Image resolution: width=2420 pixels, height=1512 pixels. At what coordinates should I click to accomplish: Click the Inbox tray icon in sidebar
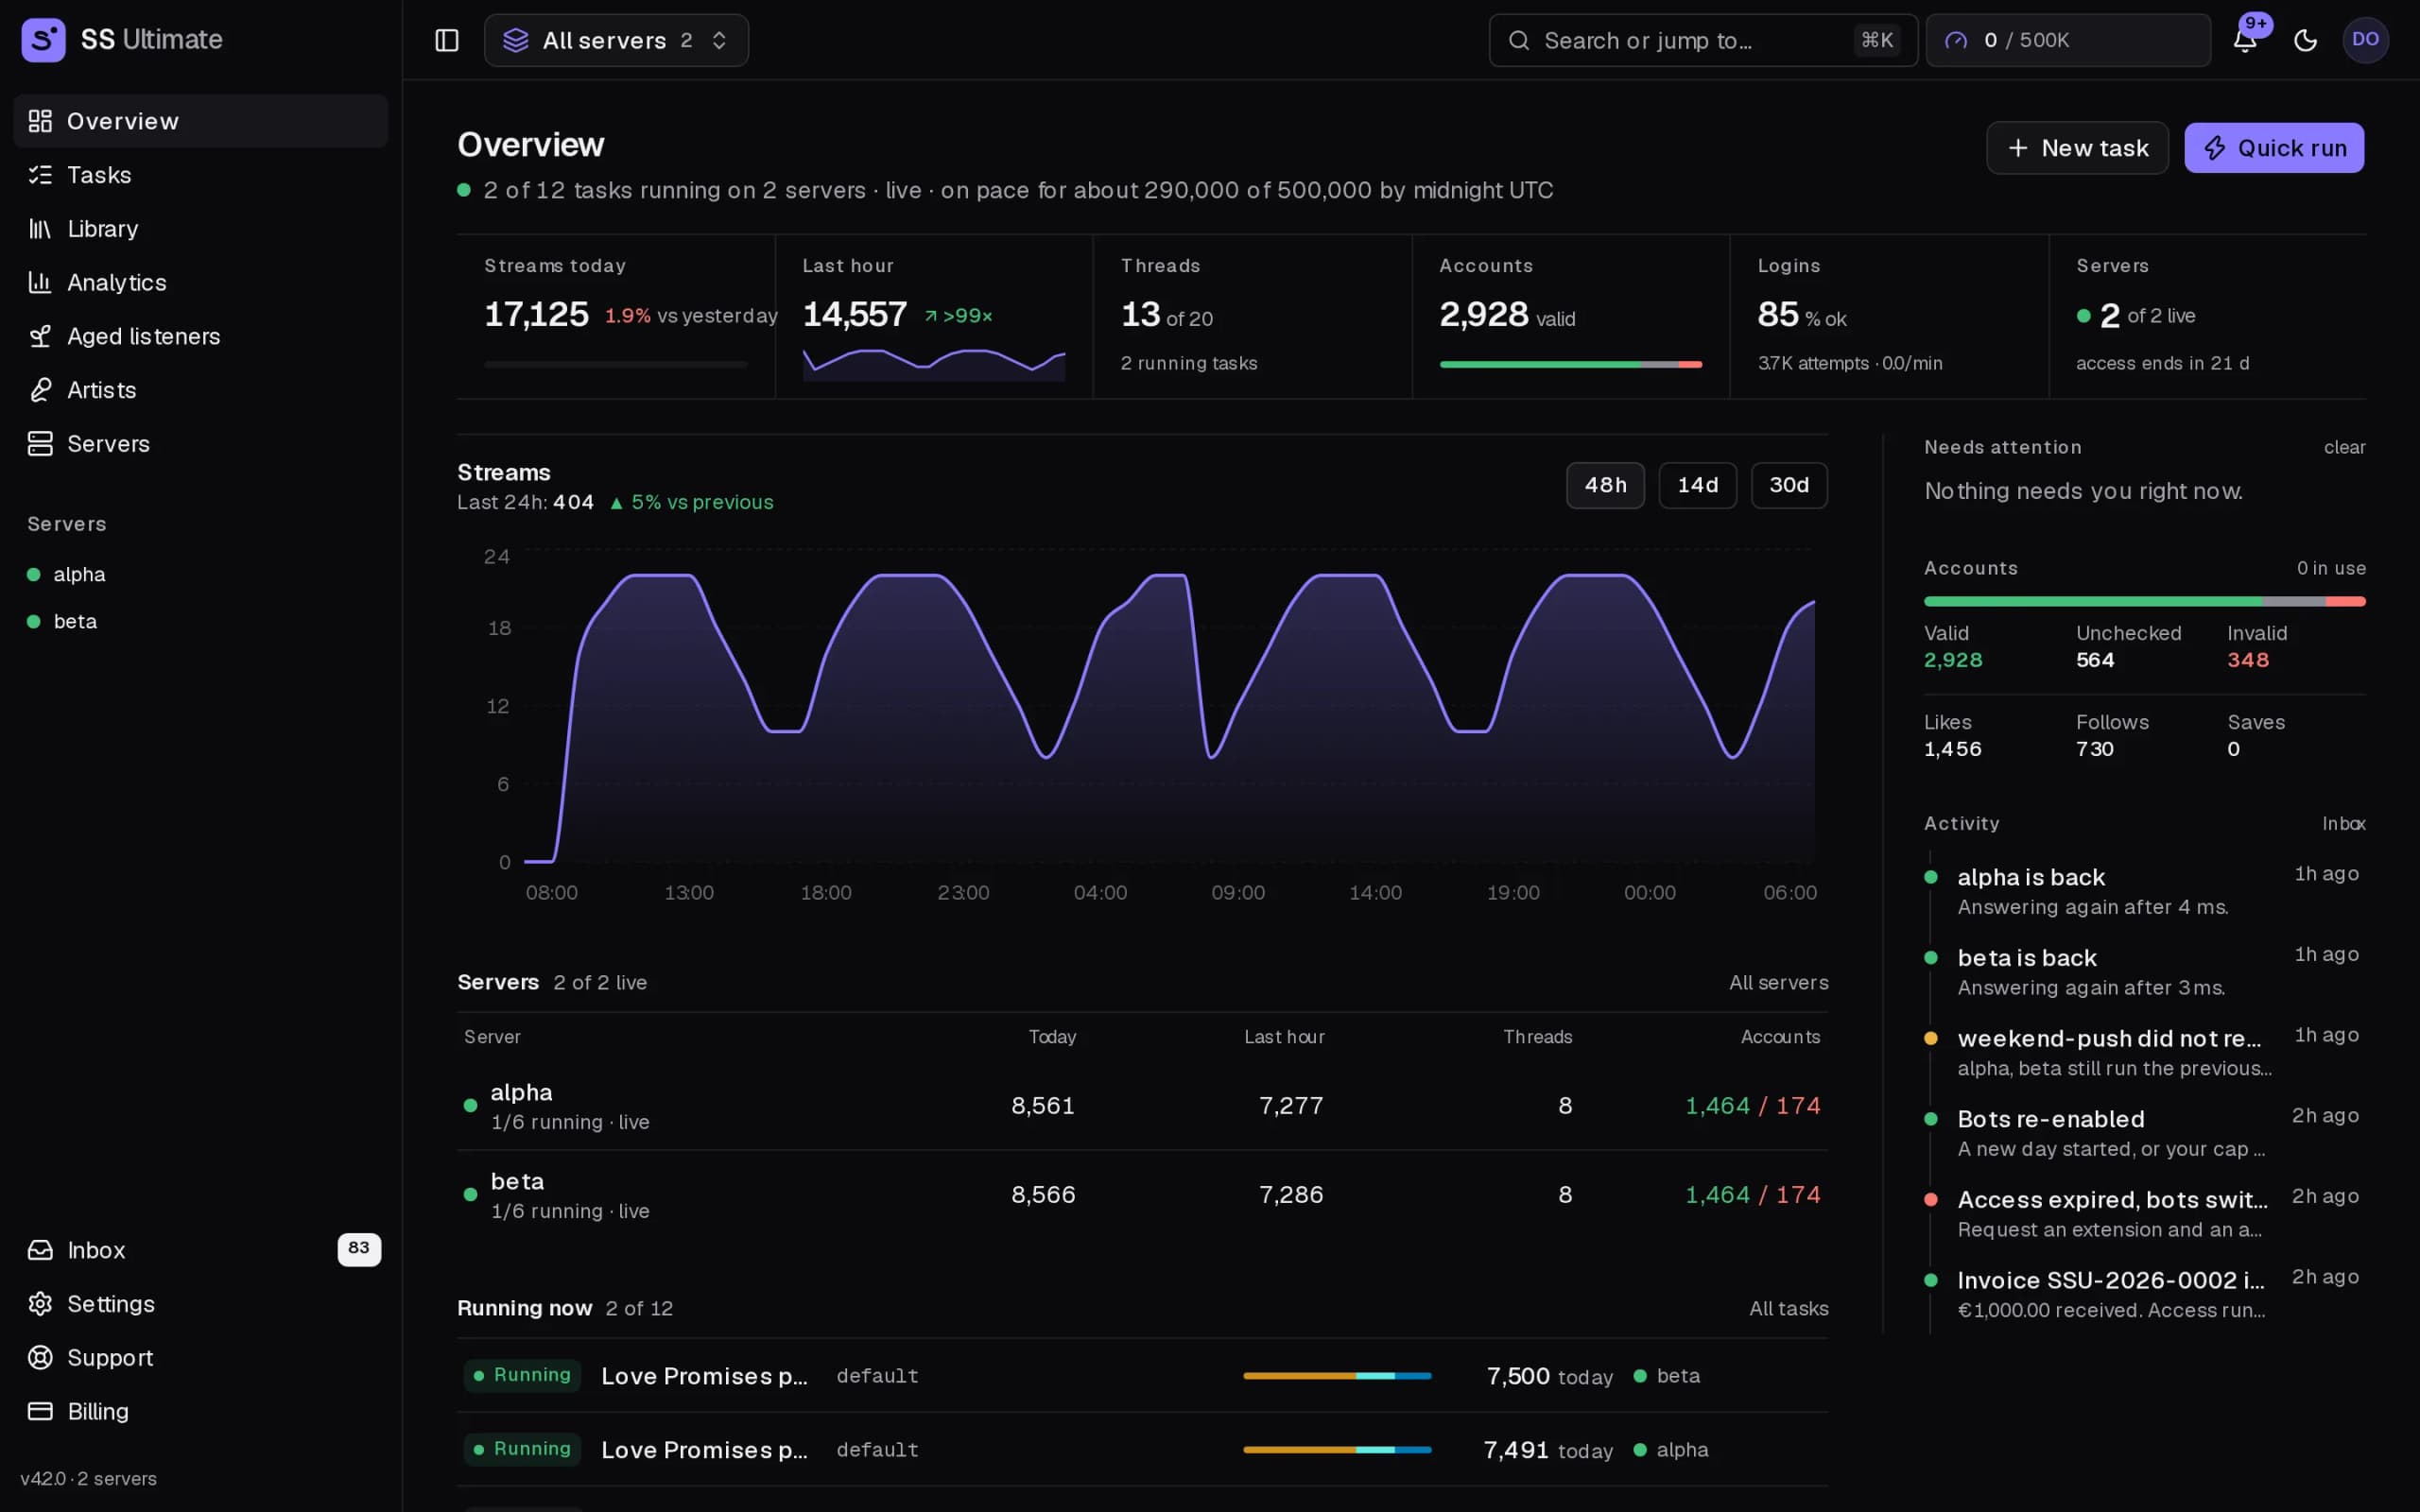40,1250
